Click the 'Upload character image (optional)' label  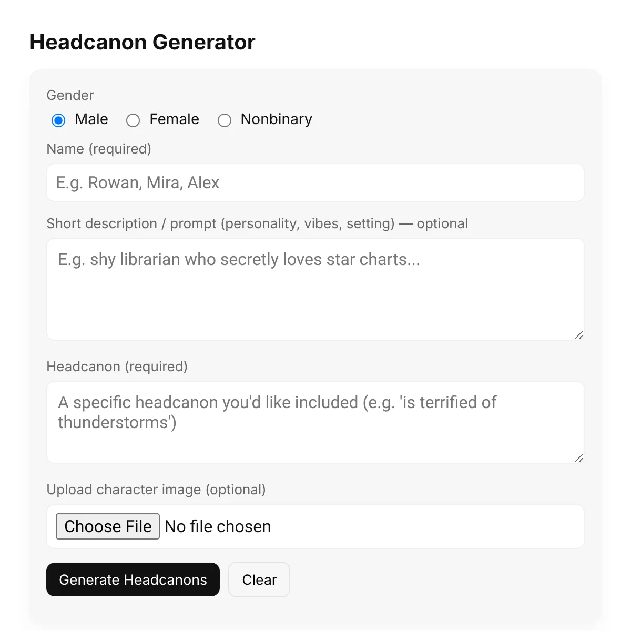(x=156, y=490)
